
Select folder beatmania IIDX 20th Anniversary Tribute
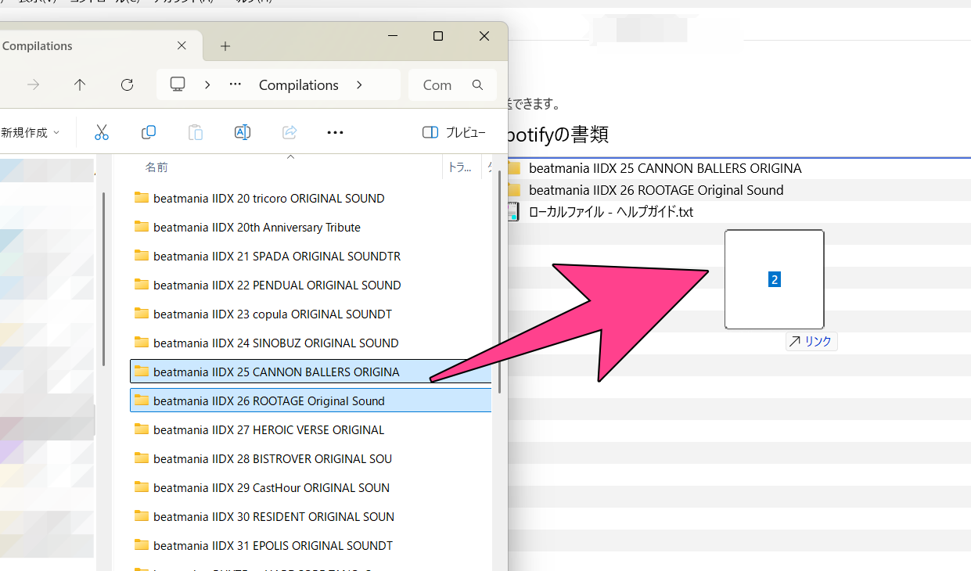(311, 228)
